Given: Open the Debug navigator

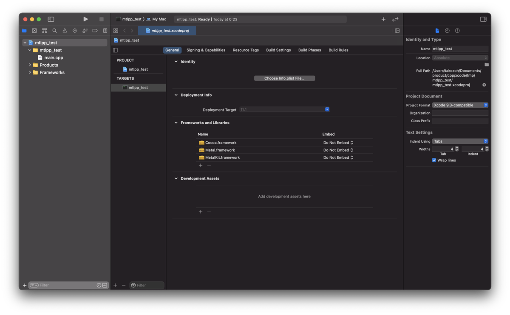Looking at the screenshot, I should [85, 31].
